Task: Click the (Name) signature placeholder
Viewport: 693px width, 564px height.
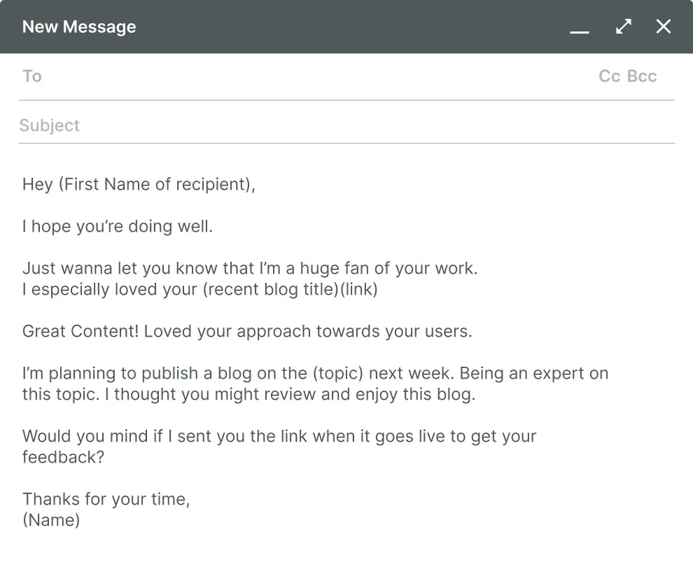Action: click(50, 520)
